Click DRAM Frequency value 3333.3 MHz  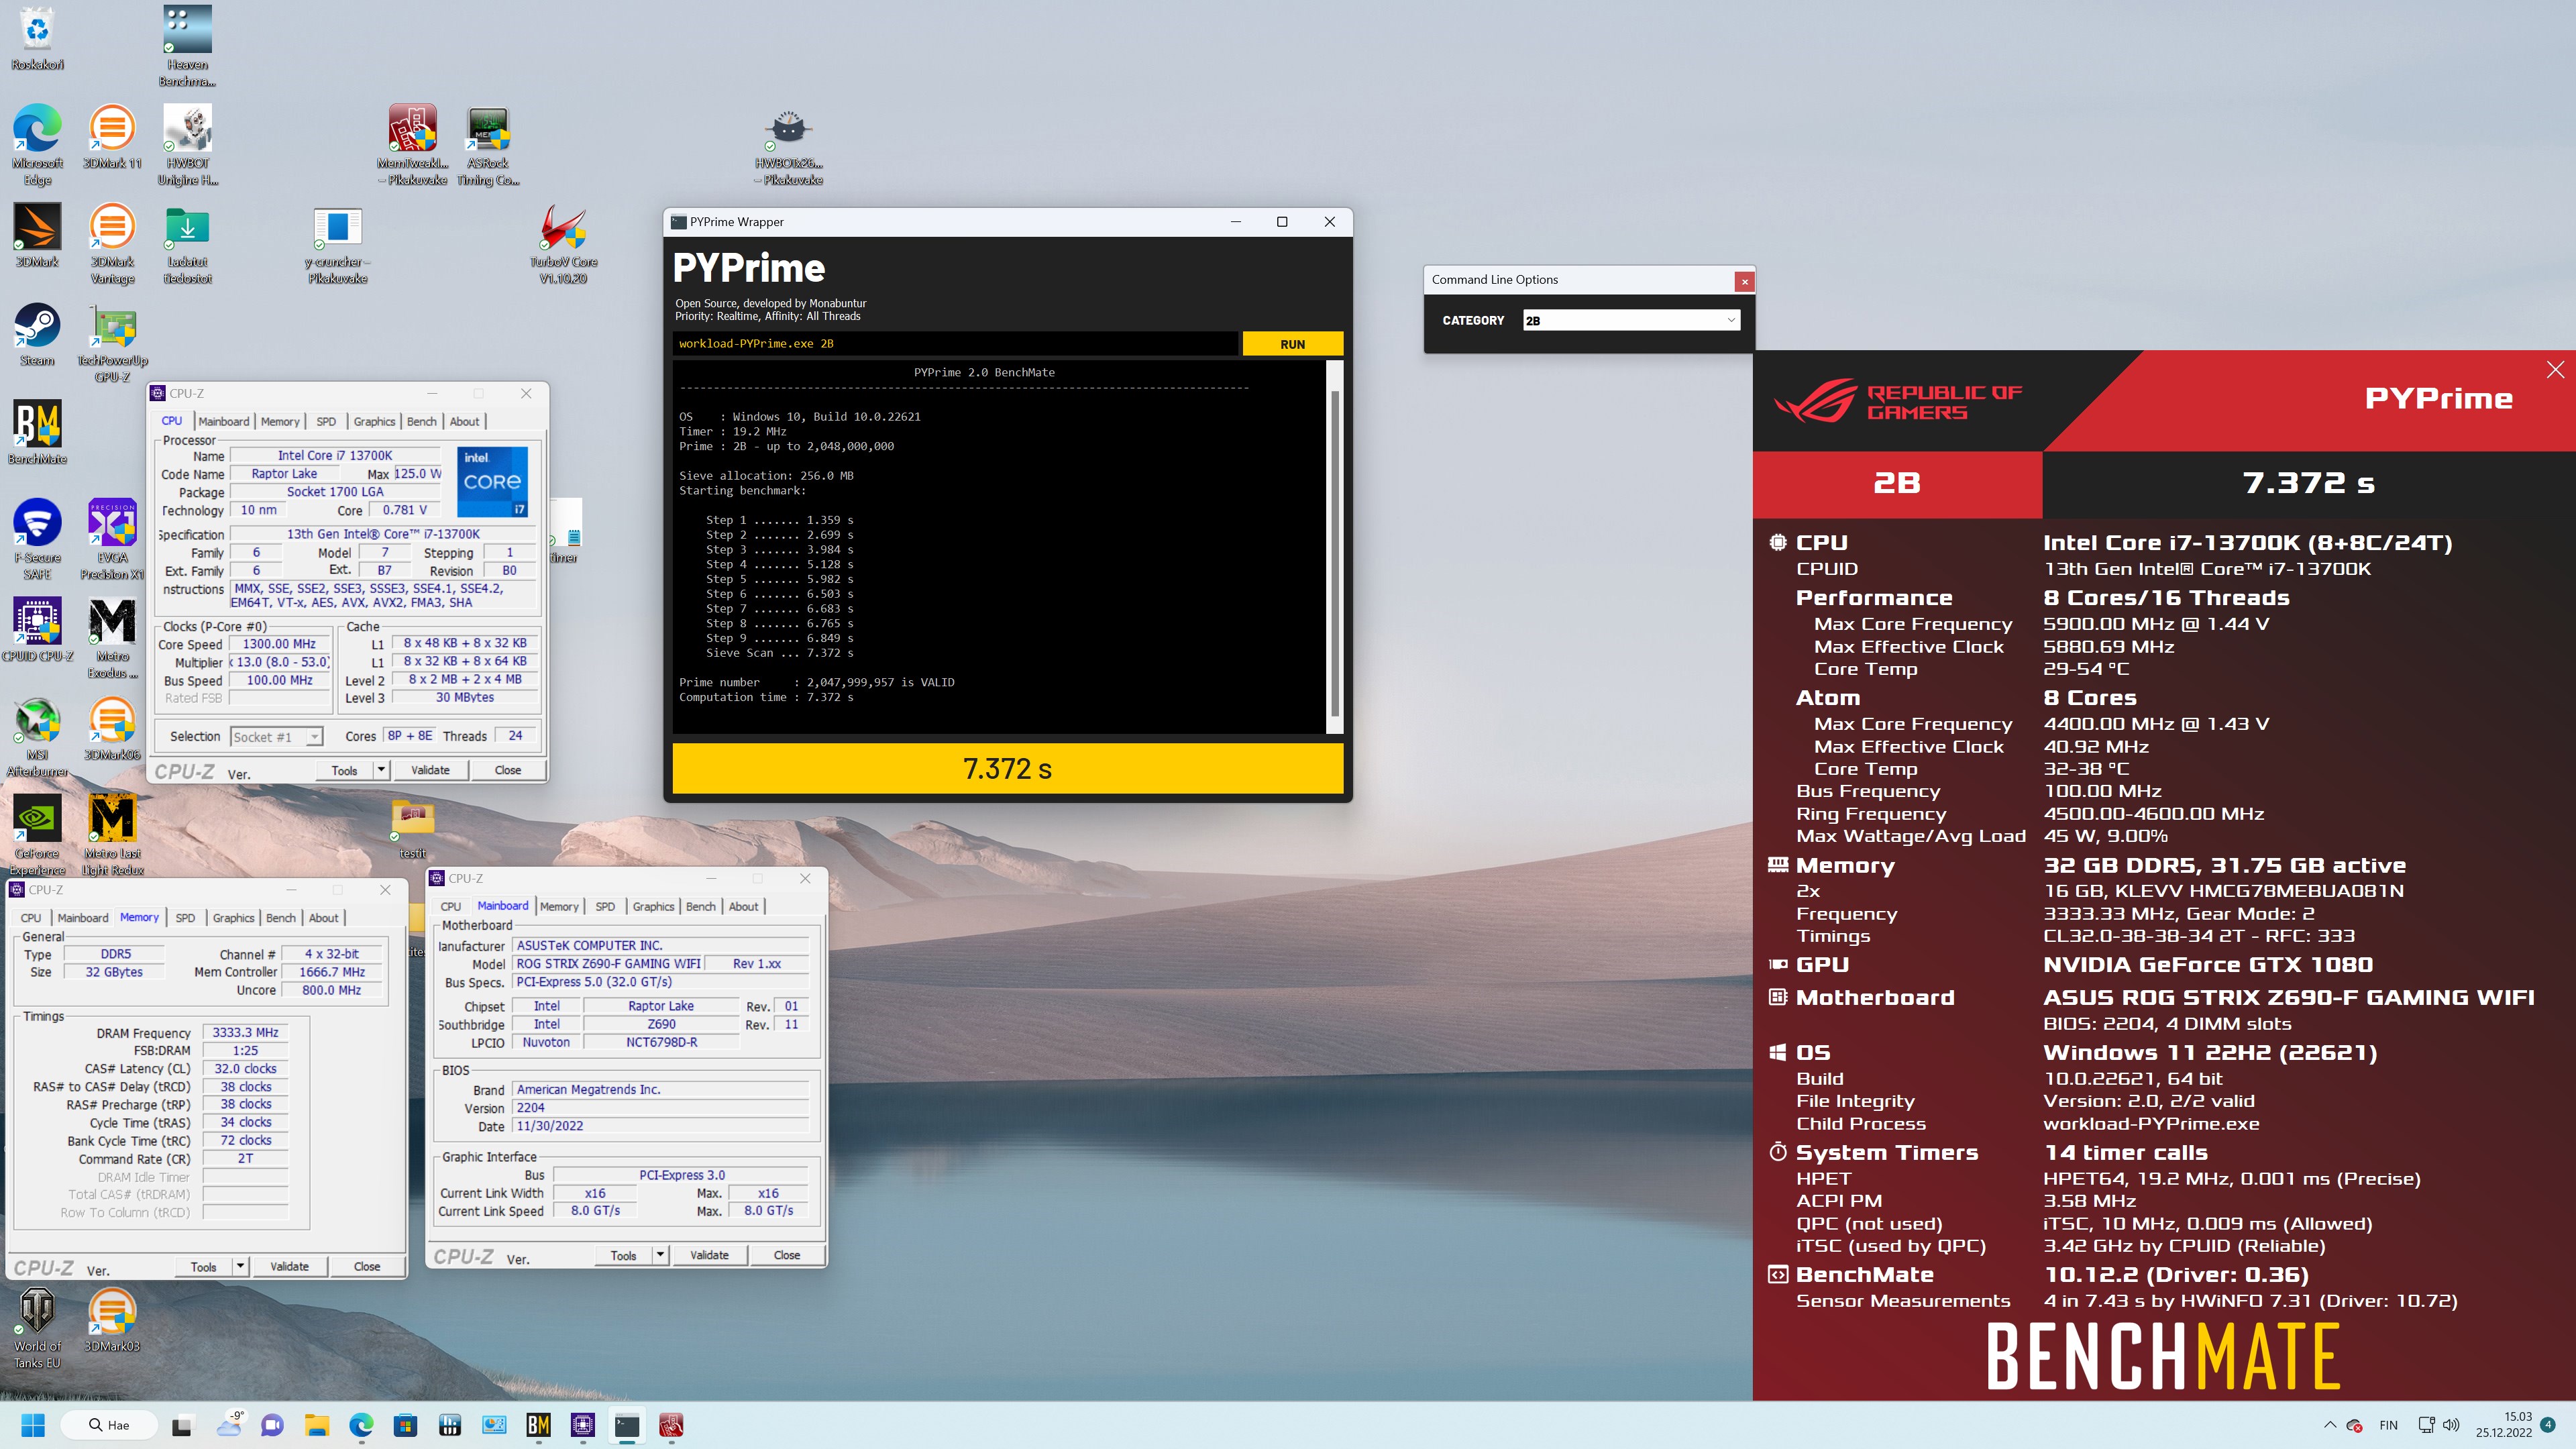coord(245,1033)
